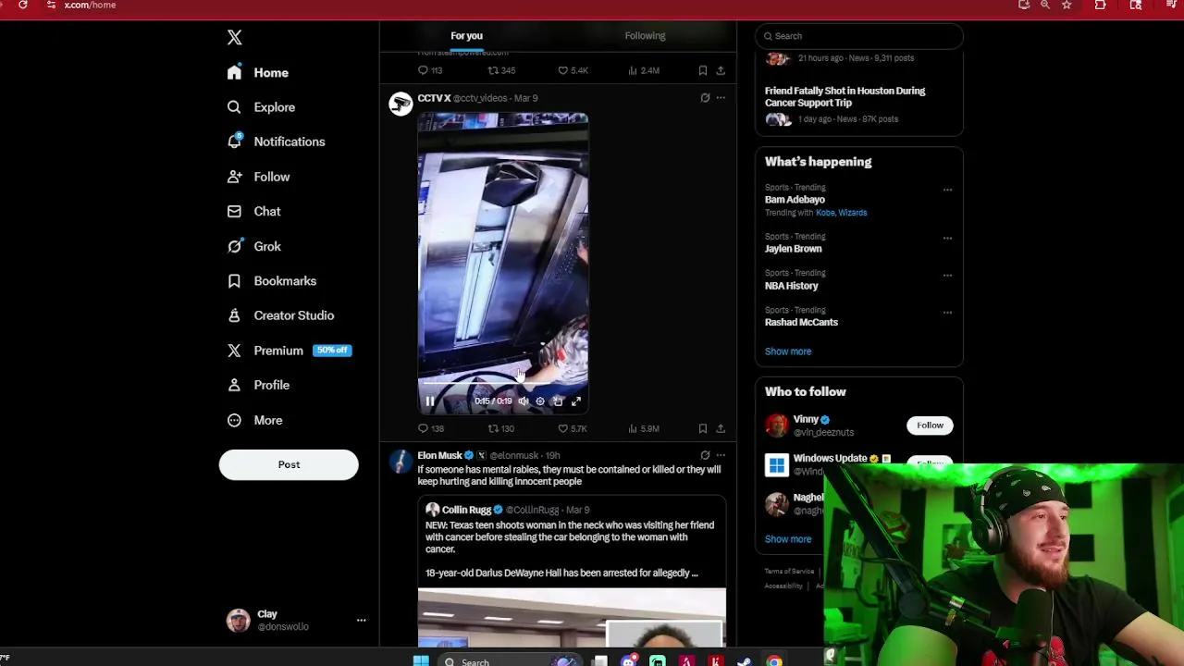This screenshot has width=1184, height=666.
Task: Share the top post with 2.4M views
Action: click(721, 70)
